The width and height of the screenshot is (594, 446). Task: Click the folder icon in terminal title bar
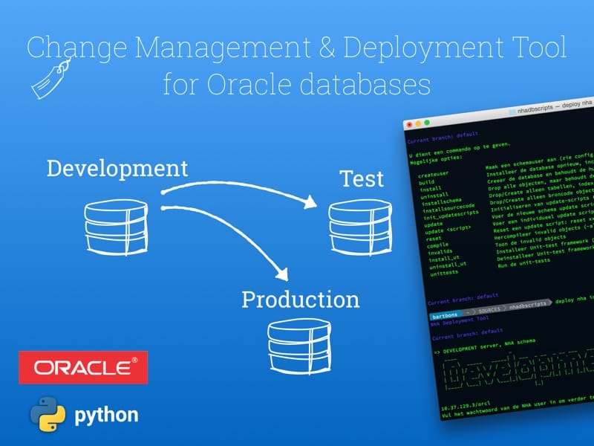pyautogui.click(x=512, y=111)
